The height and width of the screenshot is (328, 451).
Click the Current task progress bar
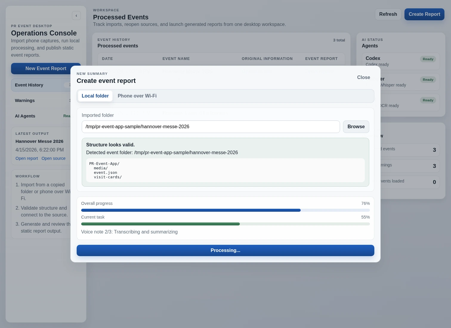point(225,224)
